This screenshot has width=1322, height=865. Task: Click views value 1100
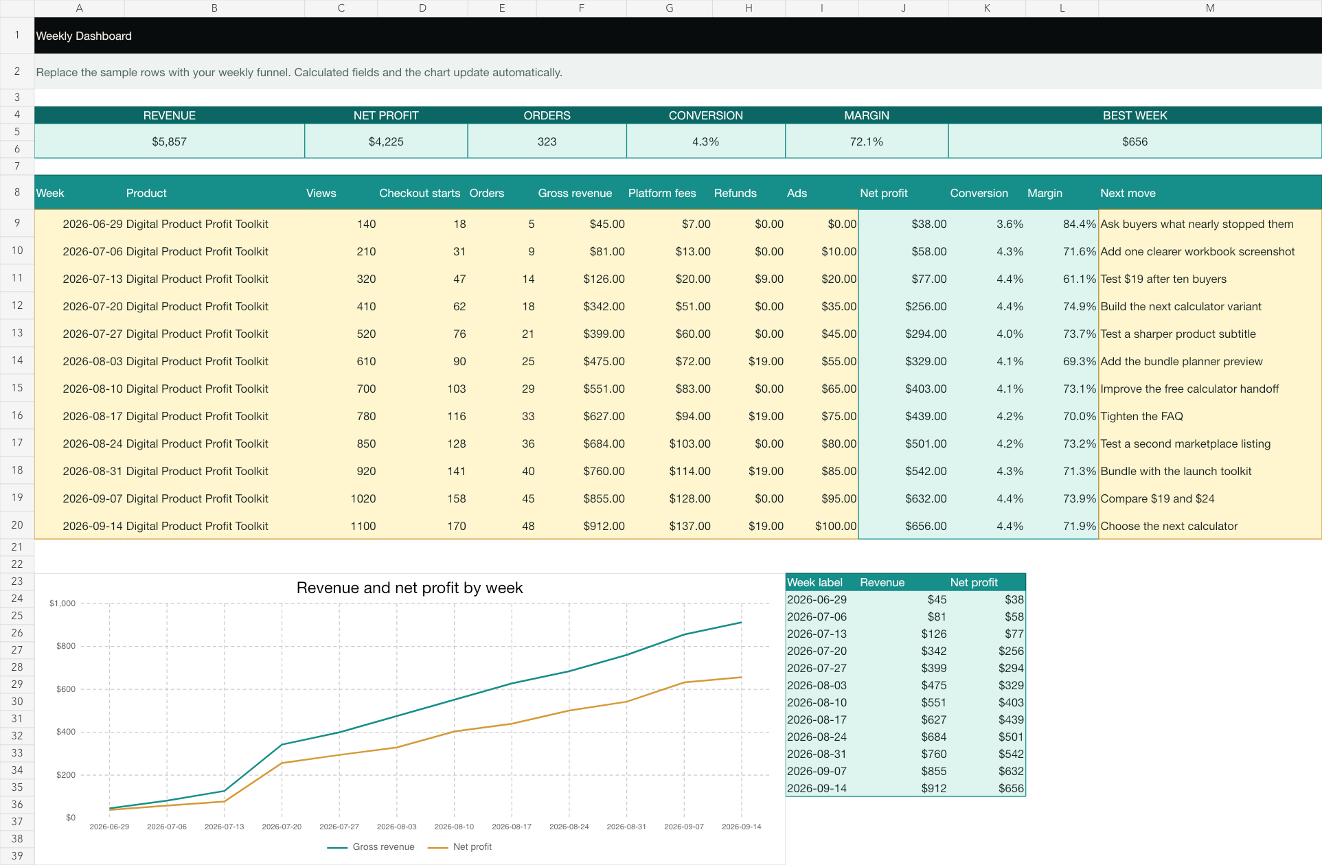point(341,526)
